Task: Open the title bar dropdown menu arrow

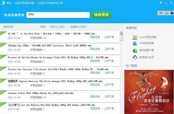Action: click(x=161, y=3)
